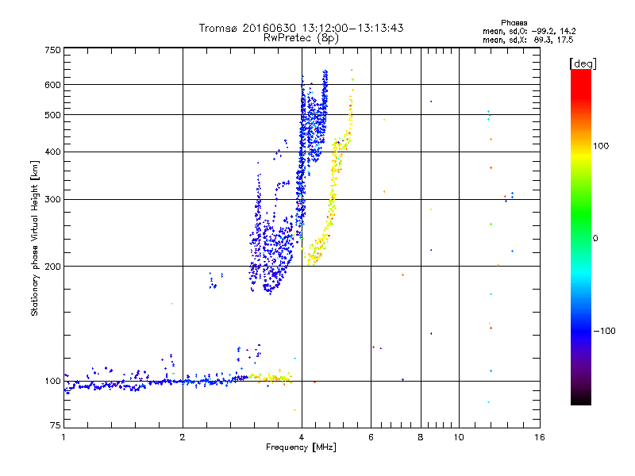Click the '[deg]' colorbar unit label
Screen dimensions: 635x476
[583, 63]
